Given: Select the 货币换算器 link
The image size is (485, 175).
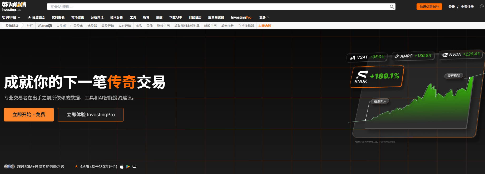Looking at the screenshot, I should (x=246, y=26).
